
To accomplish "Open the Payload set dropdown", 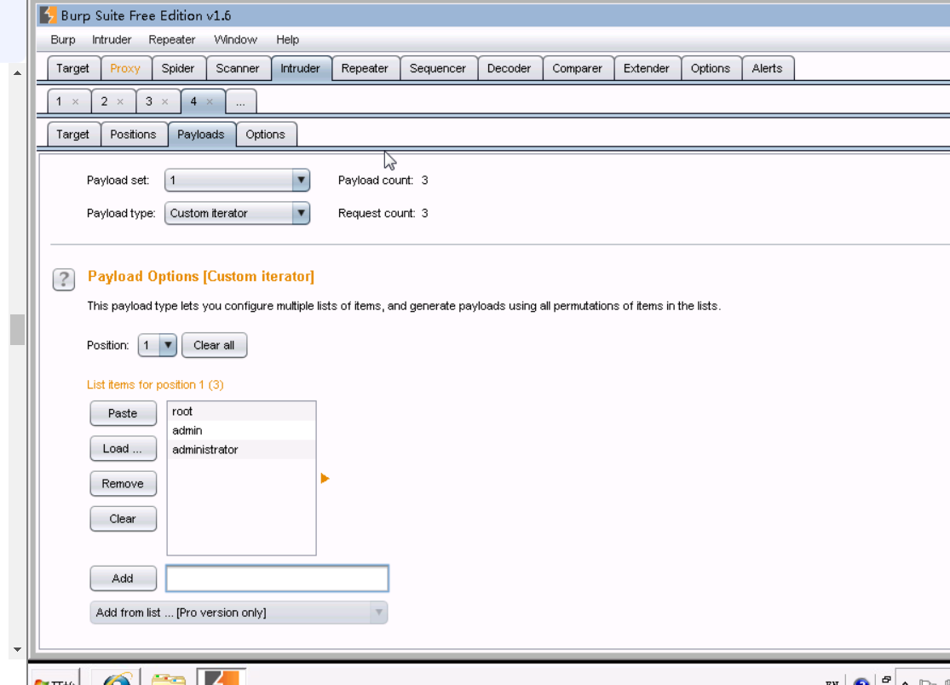I will pos(238,180).
